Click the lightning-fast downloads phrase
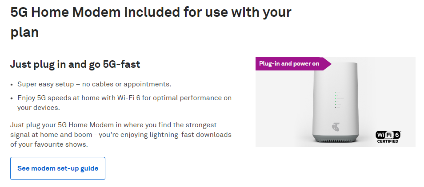424x187 pixels. coord(191,134)
